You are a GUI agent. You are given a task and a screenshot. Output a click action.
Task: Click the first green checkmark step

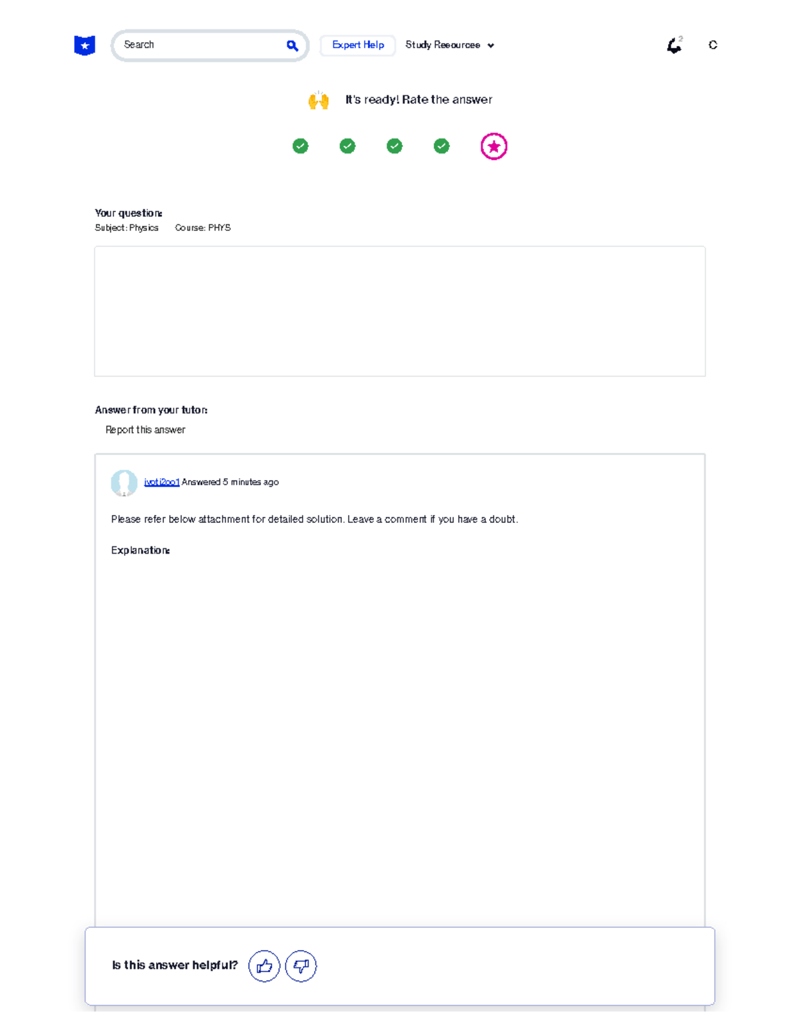click(x=301, y=146)
